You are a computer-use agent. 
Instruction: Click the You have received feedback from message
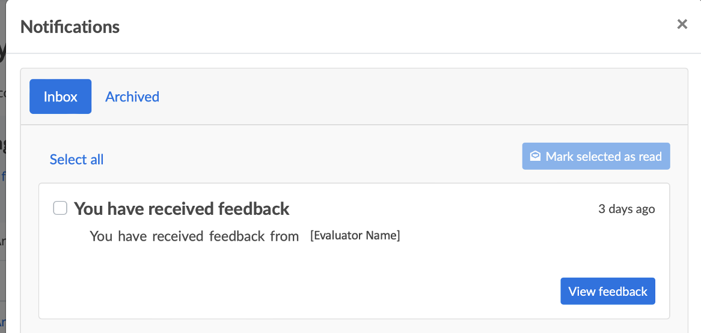[x=194, y=236]
